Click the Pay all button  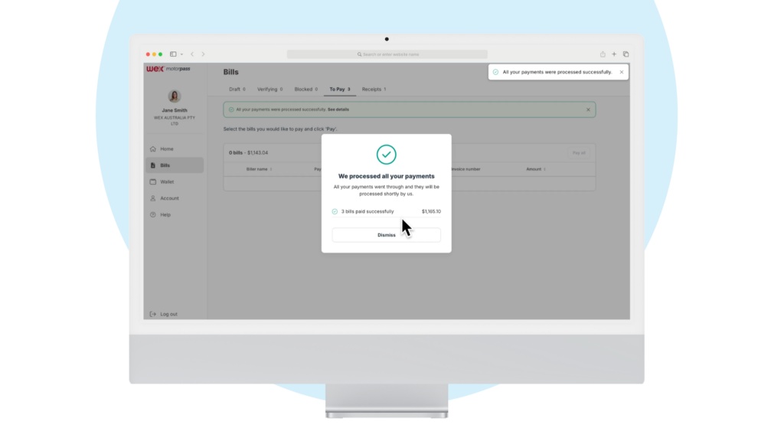(x=579, y=152)
